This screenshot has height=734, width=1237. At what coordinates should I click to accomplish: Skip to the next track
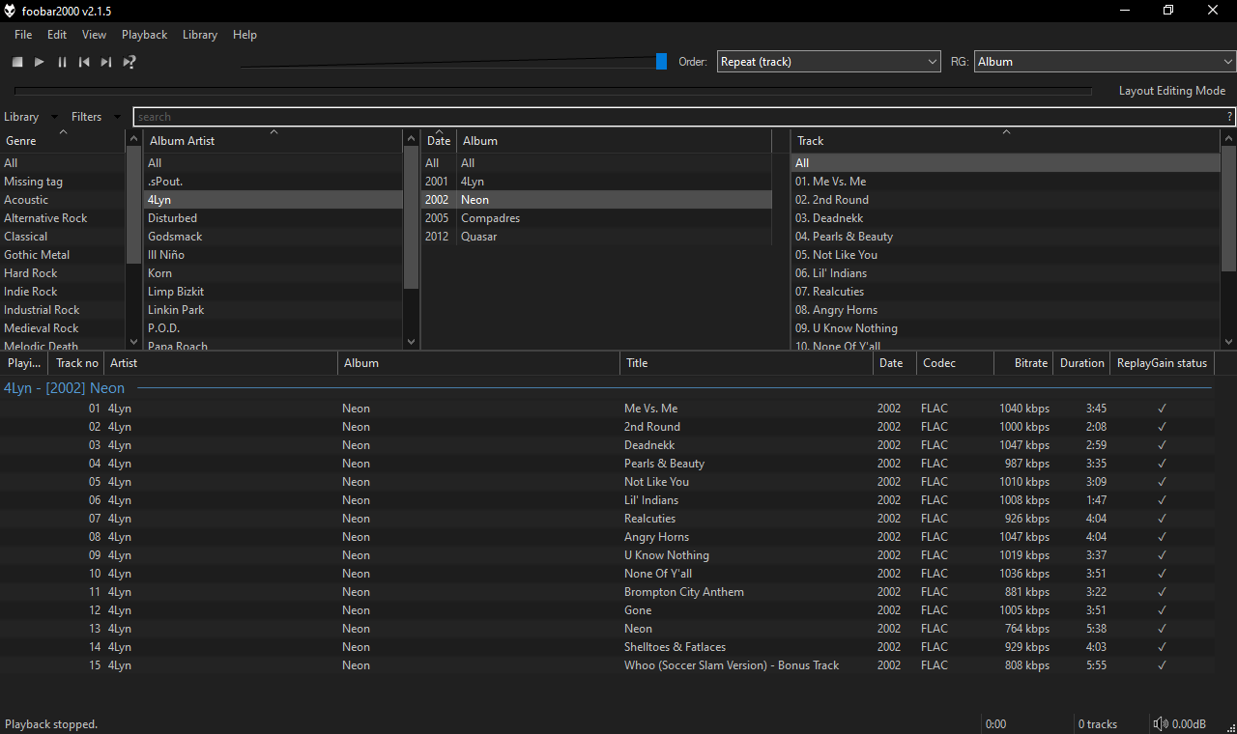[106, 62]
